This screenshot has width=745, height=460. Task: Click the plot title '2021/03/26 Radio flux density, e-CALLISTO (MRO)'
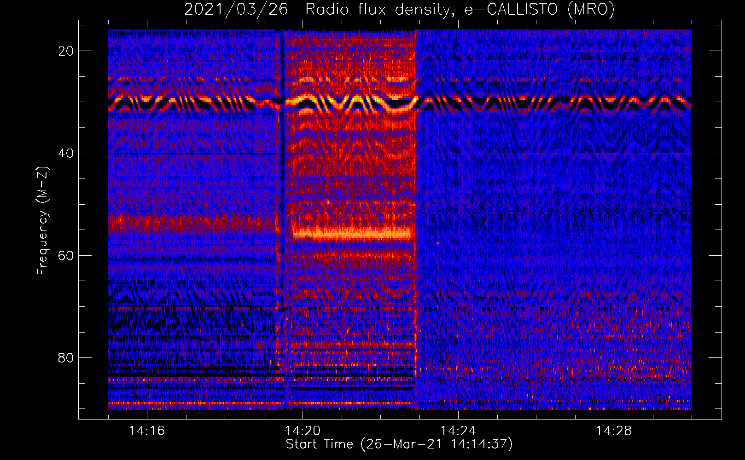pyautogui.click(x=399, y=9)
